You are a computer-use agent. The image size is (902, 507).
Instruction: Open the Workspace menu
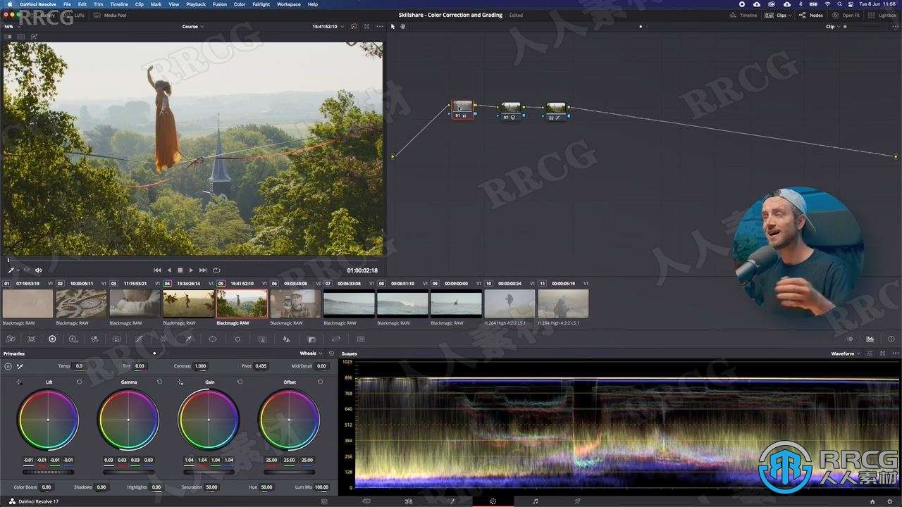click(288, 4)
